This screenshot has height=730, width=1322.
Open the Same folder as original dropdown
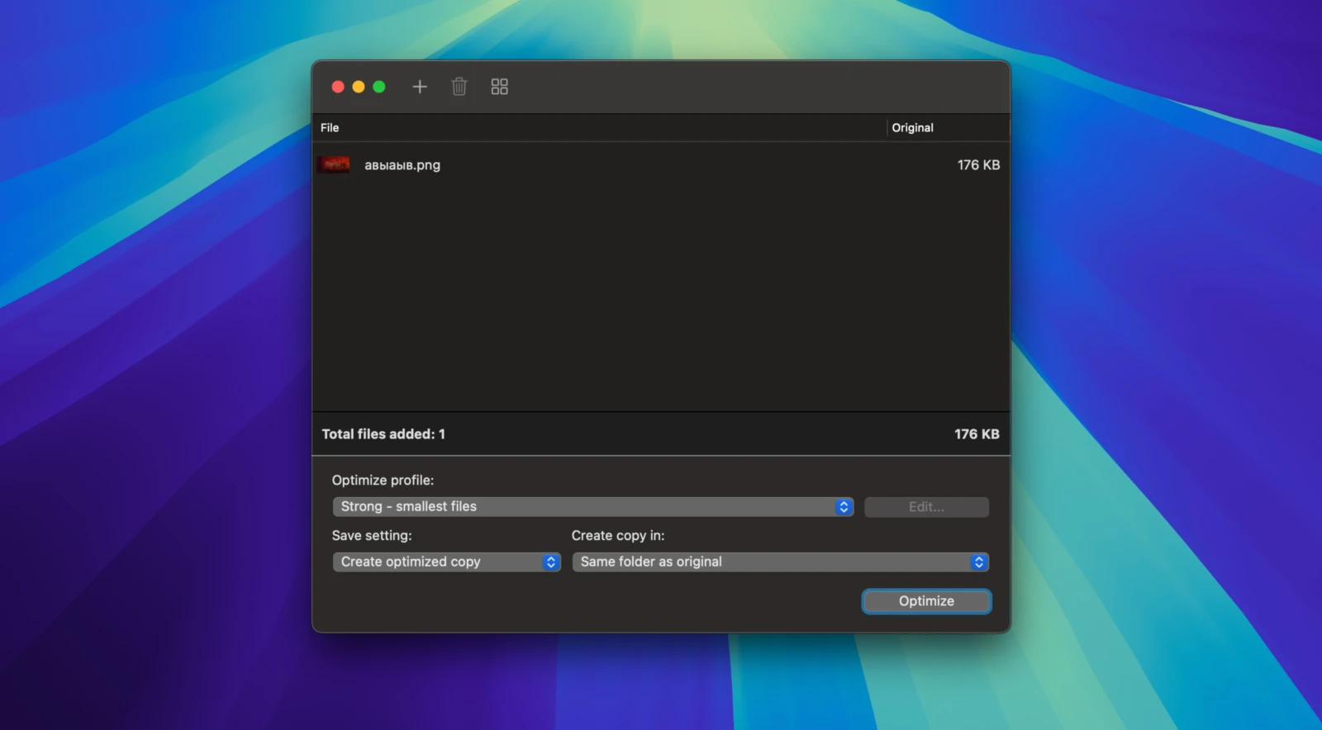780,562
